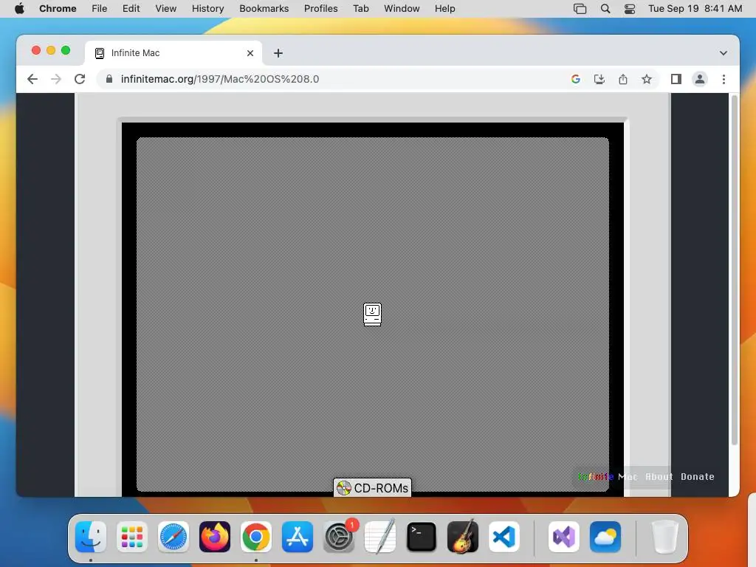
Task: Open Spotlight search in the menu bar
Action: pyautogui.click(x=605, y=9)
